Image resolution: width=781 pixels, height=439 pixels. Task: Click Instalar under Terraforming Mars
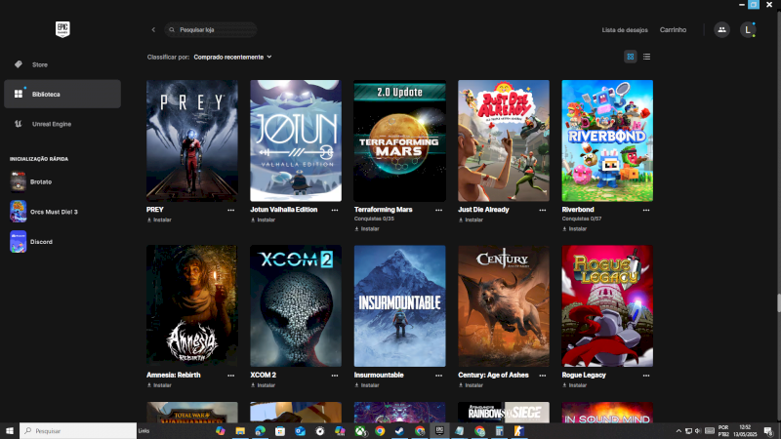[370, 228]
